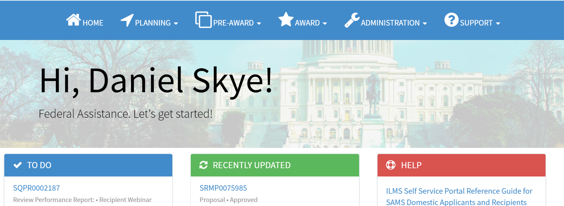Expand the Pre-Award dropdown caret
Screen dimensions: 564x206
(x=259, y=23)
